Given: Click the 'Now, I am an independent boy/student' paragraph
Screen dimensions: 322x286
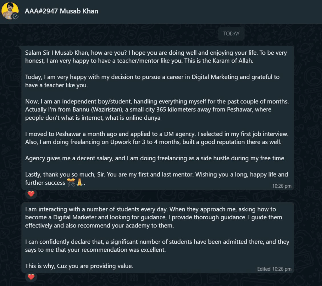Looking at the screenshot, I should point(157,110).
